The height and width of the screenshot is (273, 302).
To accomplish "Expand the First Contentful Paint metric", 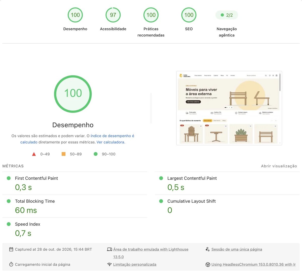I will [x=75, y=183].
